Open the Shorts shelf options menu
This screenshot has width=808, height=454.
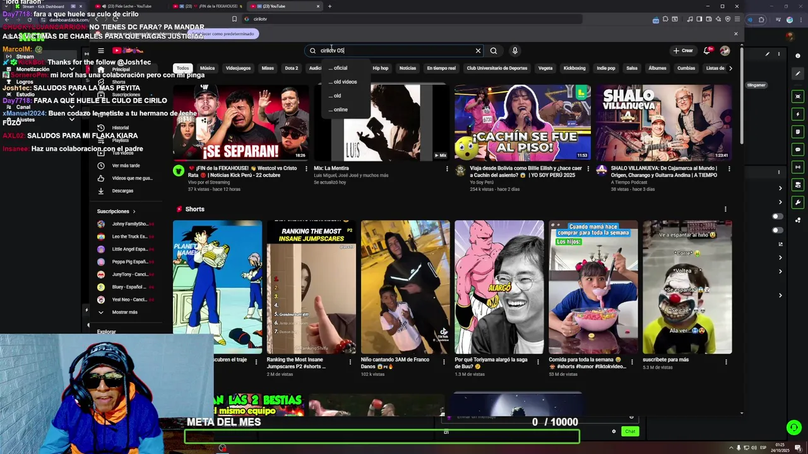(x=725, y=209)
